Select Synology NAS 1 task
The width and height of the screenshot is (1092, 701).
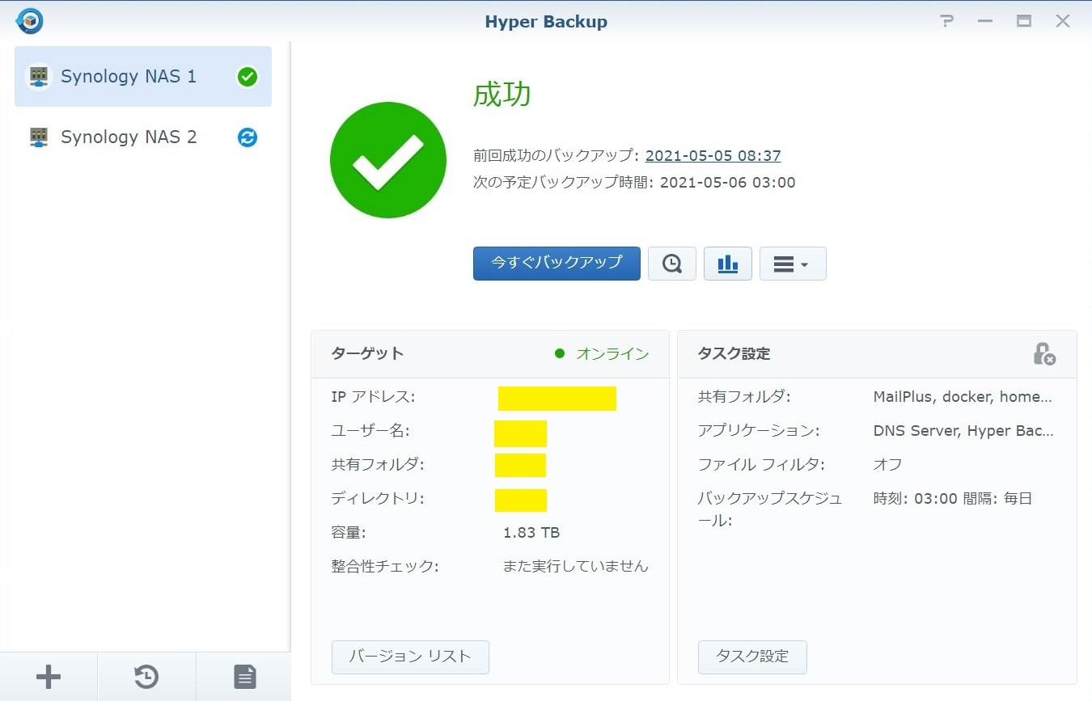pos(129,77)
